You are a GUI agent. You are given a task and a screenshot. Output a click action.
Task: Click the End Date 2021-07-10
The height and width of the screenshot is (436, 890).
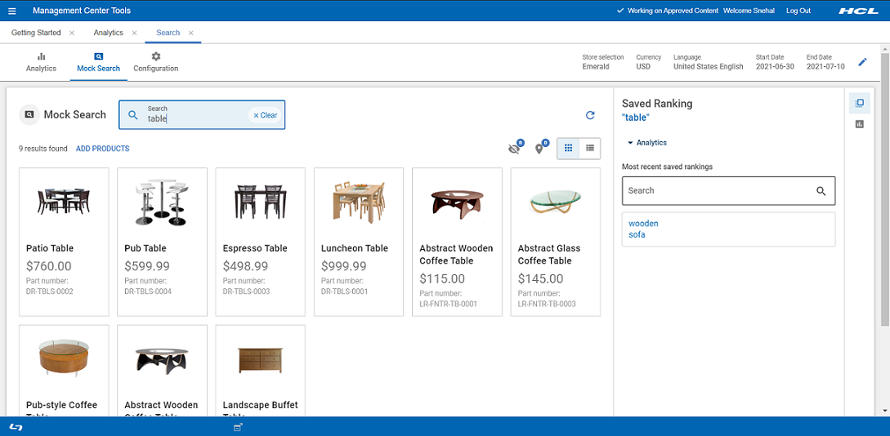826,67
